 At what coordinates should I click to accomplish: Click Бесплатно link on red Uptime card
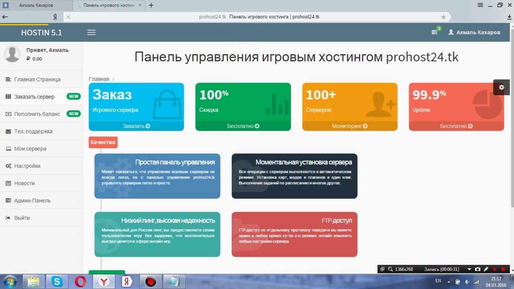[456, 126]
